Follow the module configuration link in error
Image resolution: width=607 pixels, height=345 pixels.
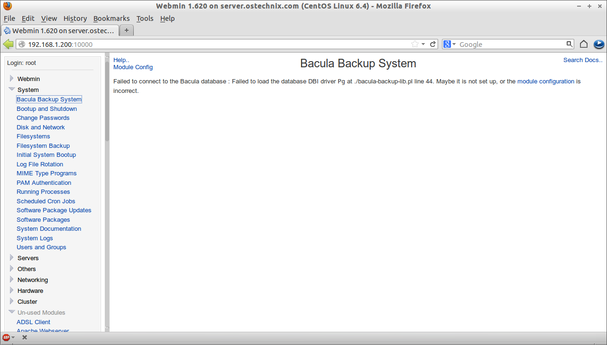coord(546,82)
